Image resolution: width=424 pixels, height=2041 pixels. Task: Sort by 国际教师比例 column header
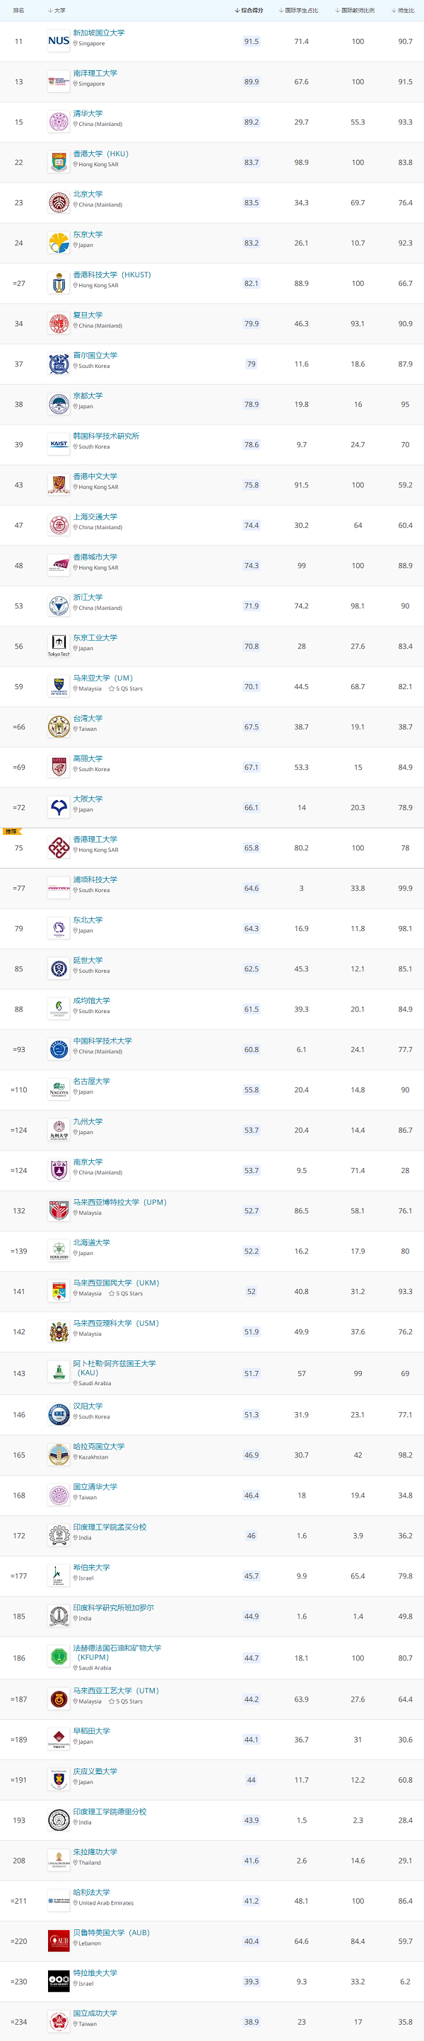[355, 11]
